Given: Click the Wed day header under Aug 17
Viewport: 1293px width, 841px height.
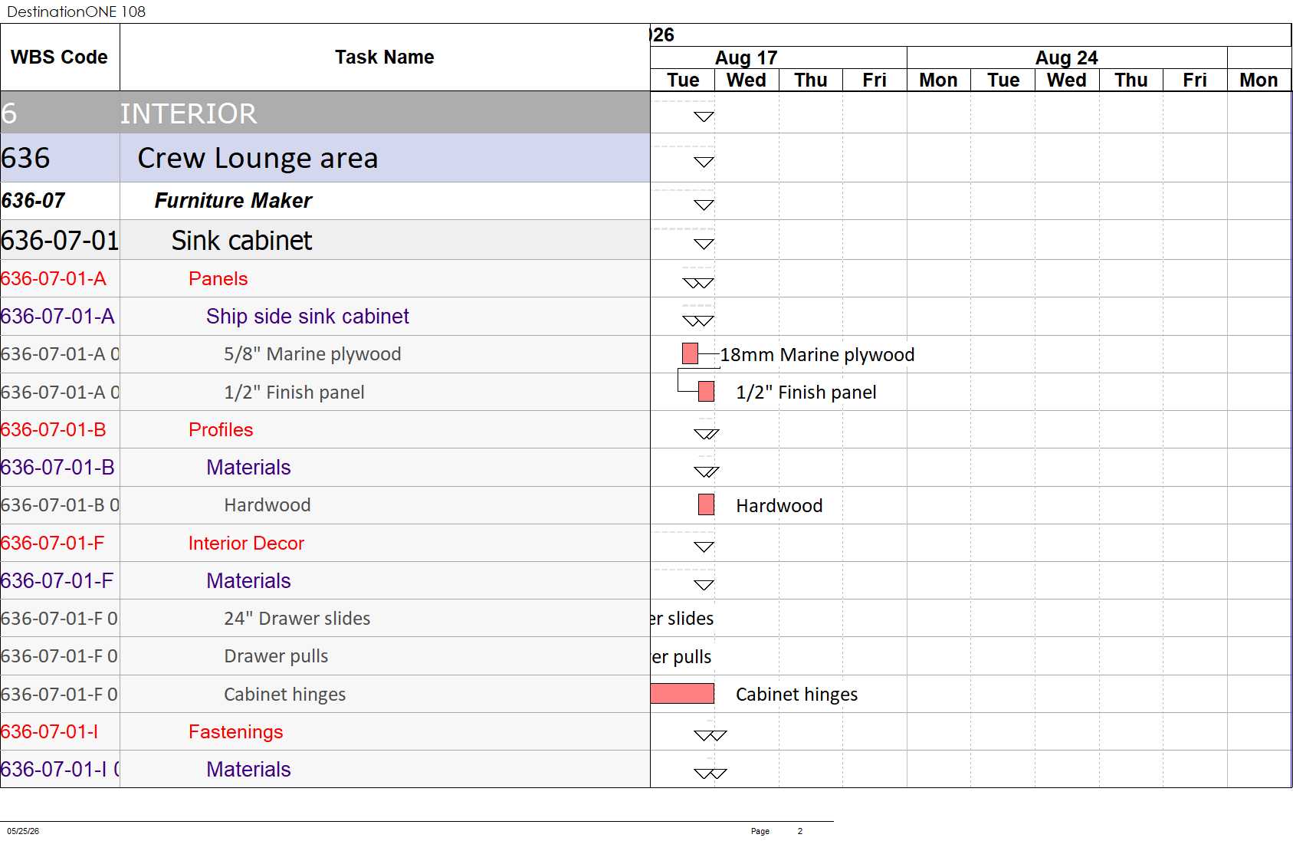Looking at the screenshot, I should coord(747,80).
